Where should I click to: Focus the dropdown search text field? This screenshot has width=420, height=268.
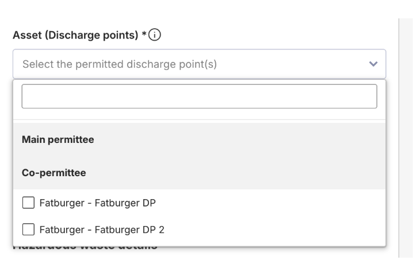199,96
